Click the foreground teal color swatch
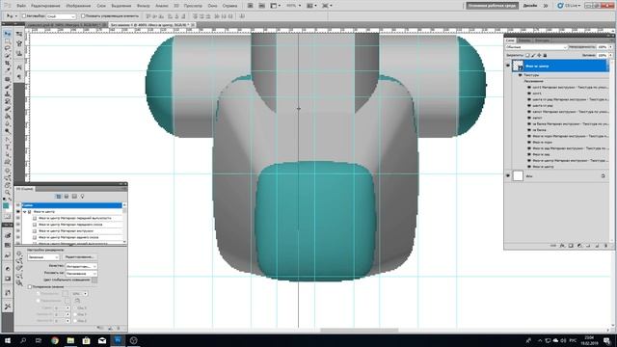 6,205
